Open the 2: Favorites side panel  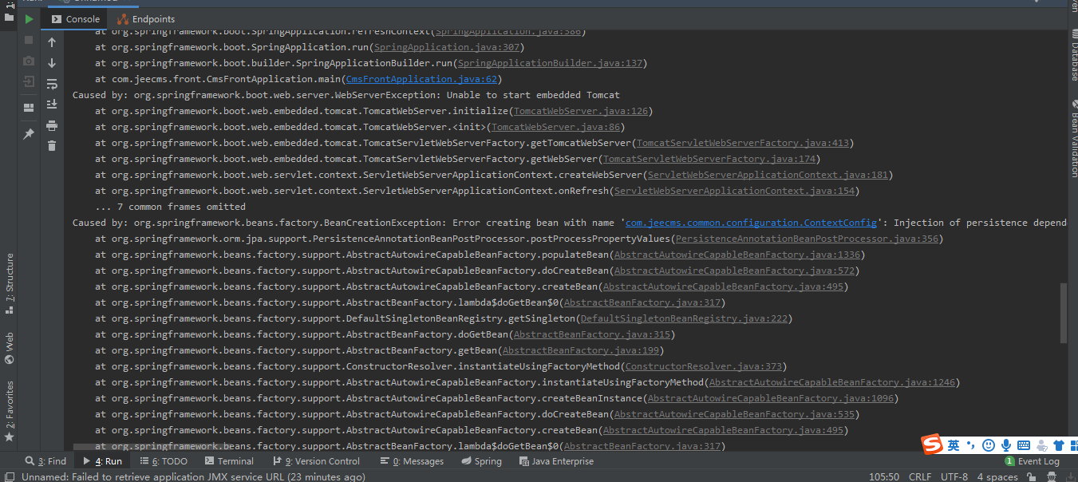click(x=10, y=411)
